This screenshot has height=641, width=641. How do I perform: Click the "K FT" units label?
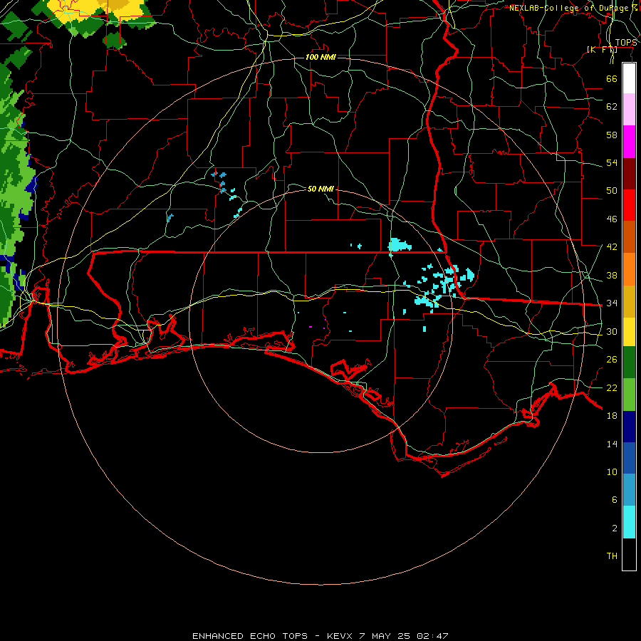[602, 50]
